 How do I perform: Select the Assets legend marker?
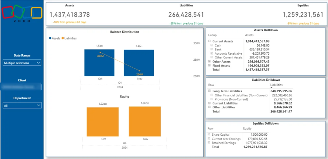tap(50, 38)
